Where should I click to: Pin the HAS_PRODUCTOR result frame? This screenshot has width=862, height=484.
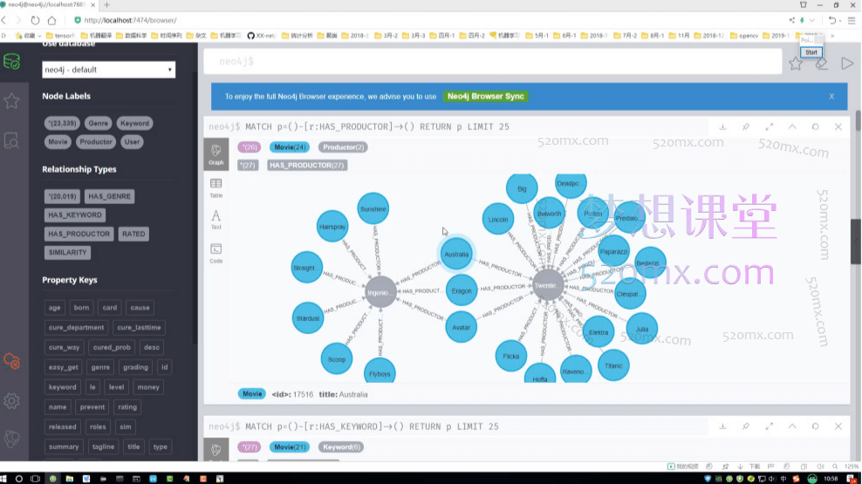tap(746, 127)
